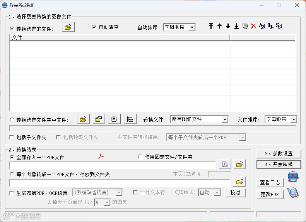Click 4、开始转换 button

[x=279, y=165]
